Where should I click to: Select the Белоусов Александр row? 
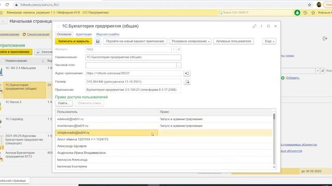[x=164, y=160]
